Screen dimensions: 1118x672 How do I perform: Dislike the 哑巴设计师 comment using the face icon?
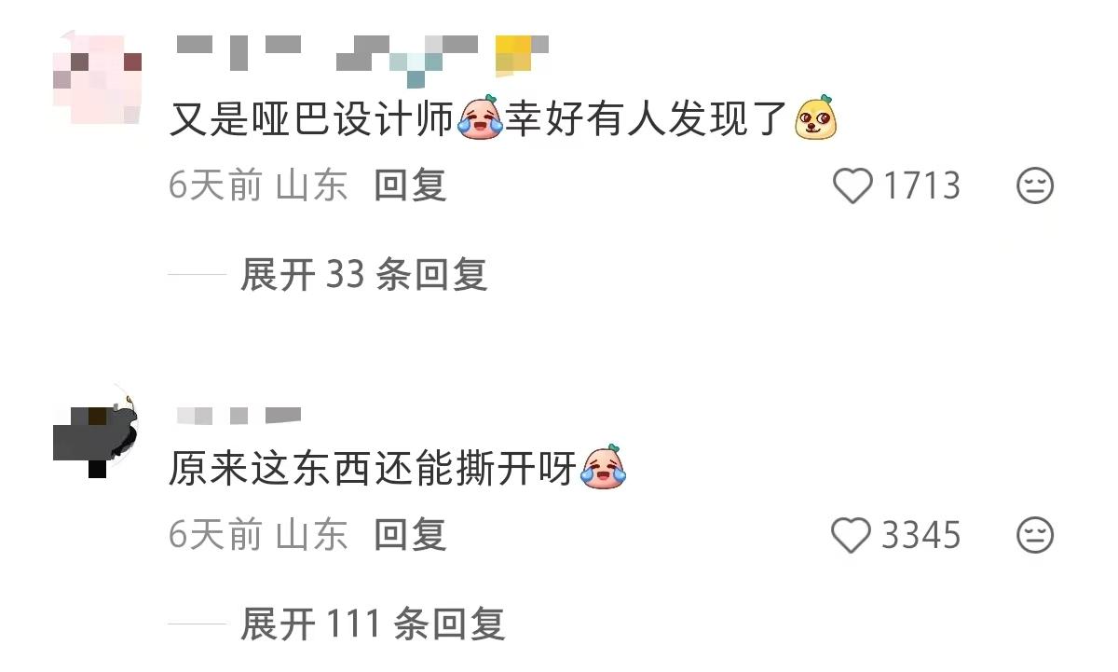coord(1034,185)
